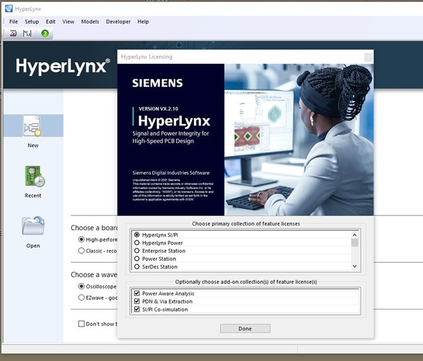The height and width of the screenshot is (361, 423).
Task: Click the Open folder icon in sidebar
Action: click(33, 226)
